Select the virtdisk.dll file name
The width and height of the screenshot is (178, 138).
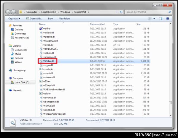pyautogui.click(x=49, y=53)
